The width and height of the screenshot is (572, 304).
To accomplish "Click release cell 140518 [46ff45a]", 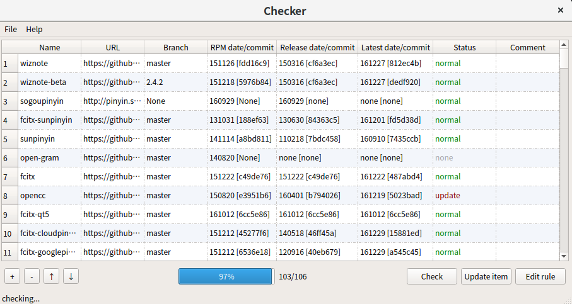I will click(317, 234).
